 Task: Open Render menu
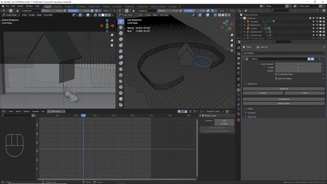(x=20, y=6)
